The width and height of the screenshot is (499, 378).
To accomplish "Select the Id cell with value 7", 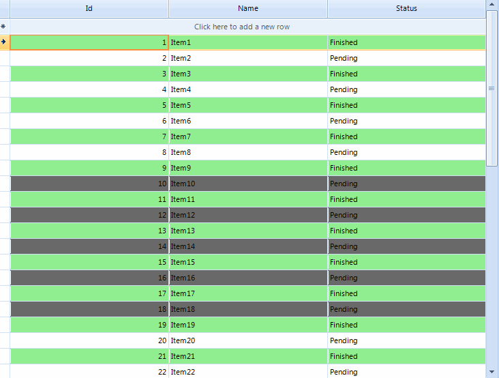I will pos(89,136).
